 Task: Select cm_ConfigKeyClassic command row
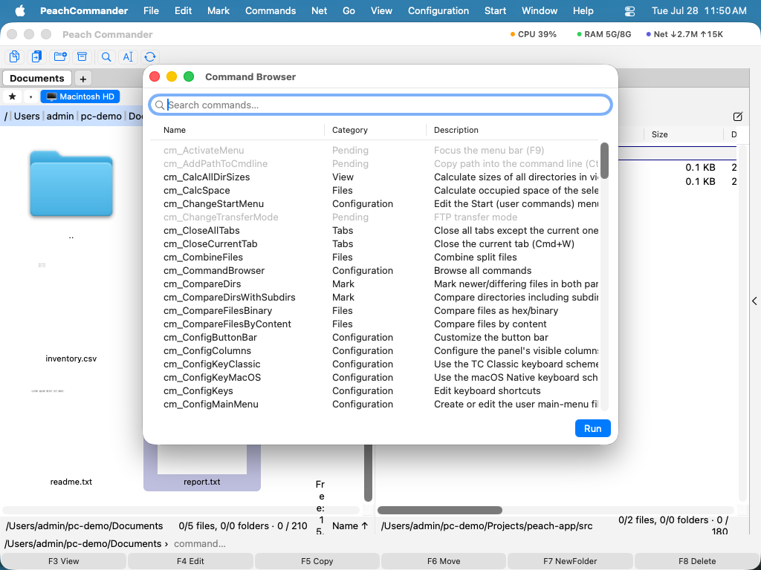coord(375,364)
